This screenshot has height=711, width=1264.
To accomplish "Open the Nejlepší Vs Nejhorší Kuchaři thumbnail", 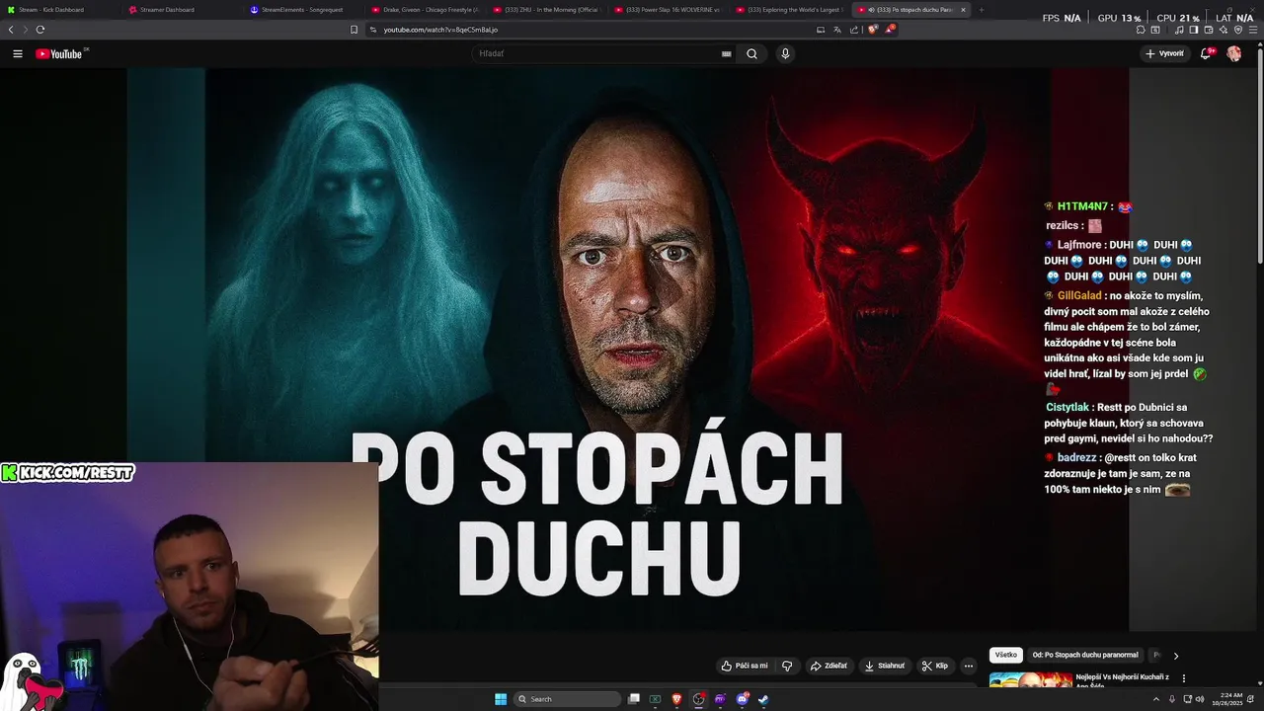I will [x=1031, y=679].
